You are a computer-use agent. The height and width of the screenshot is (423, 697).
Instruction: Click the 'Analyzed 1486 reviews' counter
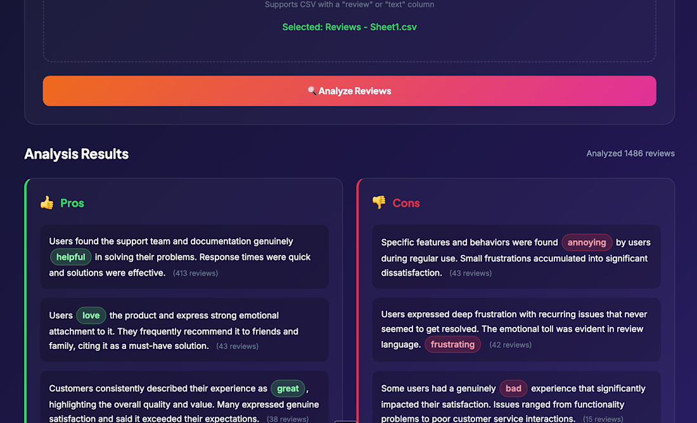pos(630,154)
